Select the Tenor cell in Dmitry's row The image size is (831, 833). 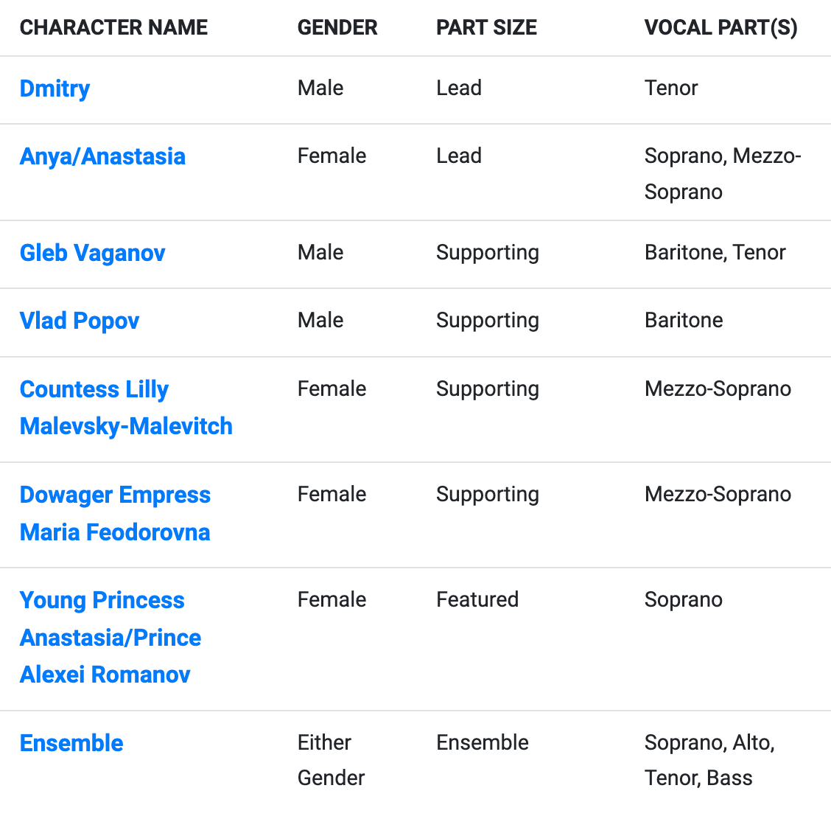coord(671,88)
